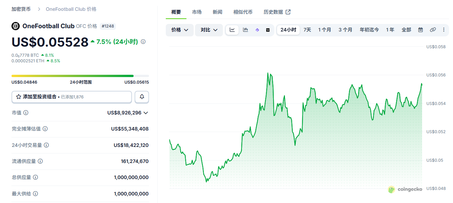Screen dimensions: 453x203
Task: Click the price alert bell icon
Action: 142,97
